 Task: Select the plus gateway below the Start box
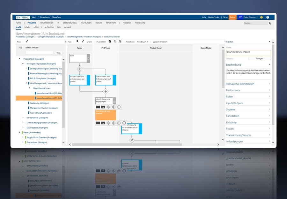coord(79,69)
